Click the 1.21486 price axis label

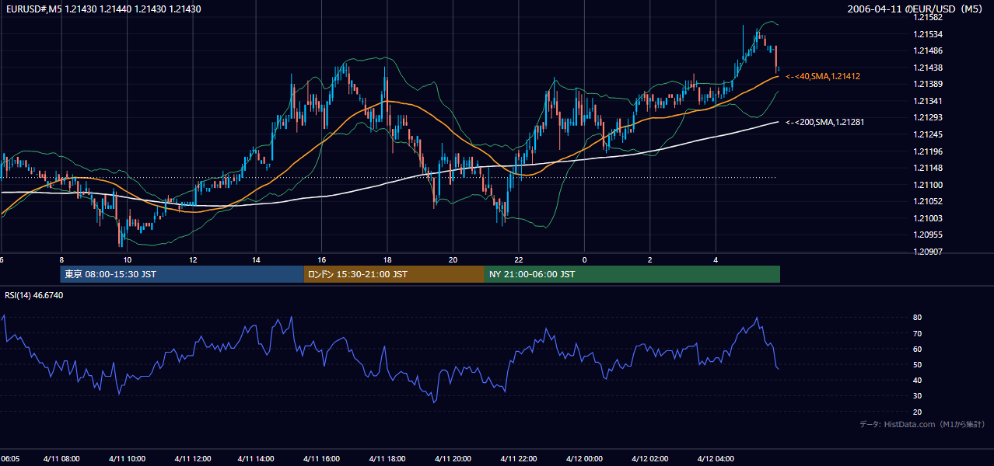pos(928,50)
